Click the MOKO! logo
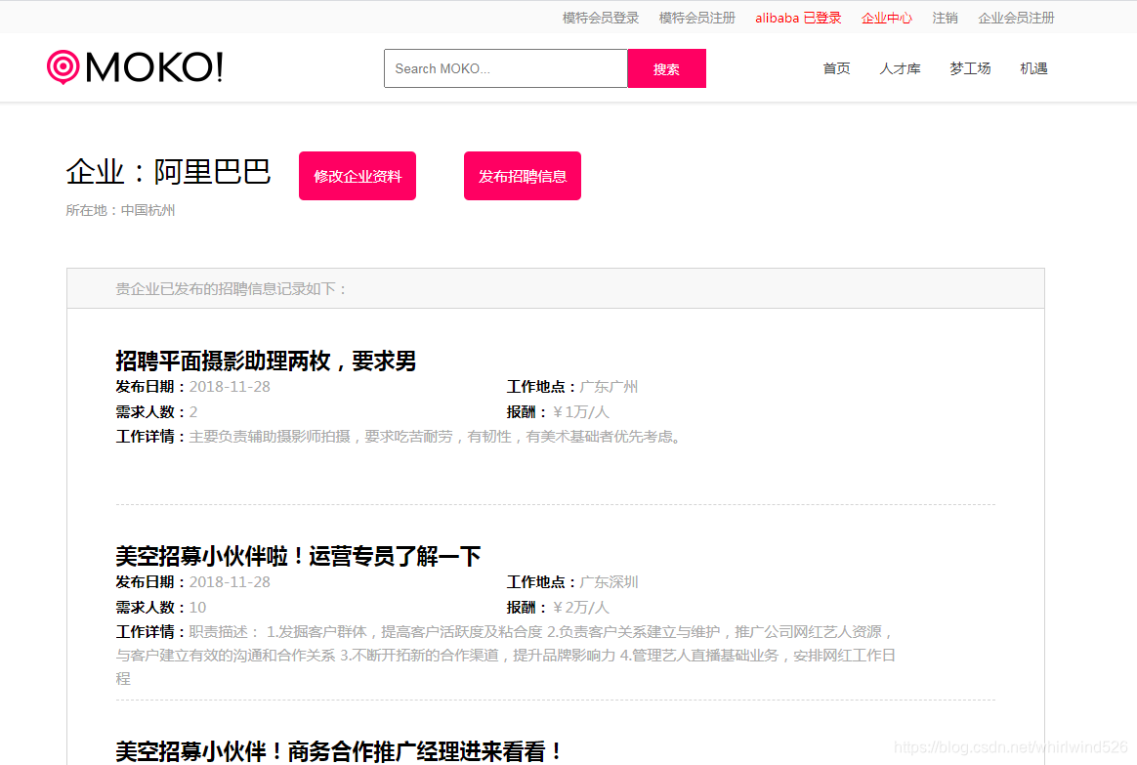The image size is (1137, 765). pyautogui.click(x=135, y=67)
